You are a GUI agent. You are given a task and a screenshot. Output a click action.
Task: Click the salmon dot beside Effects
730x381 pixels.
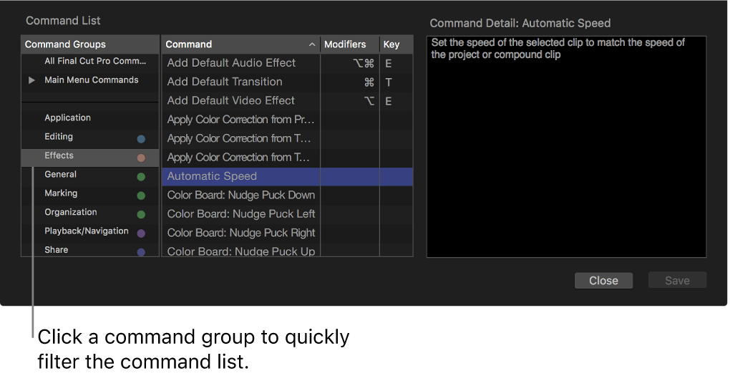coord(141,158)
